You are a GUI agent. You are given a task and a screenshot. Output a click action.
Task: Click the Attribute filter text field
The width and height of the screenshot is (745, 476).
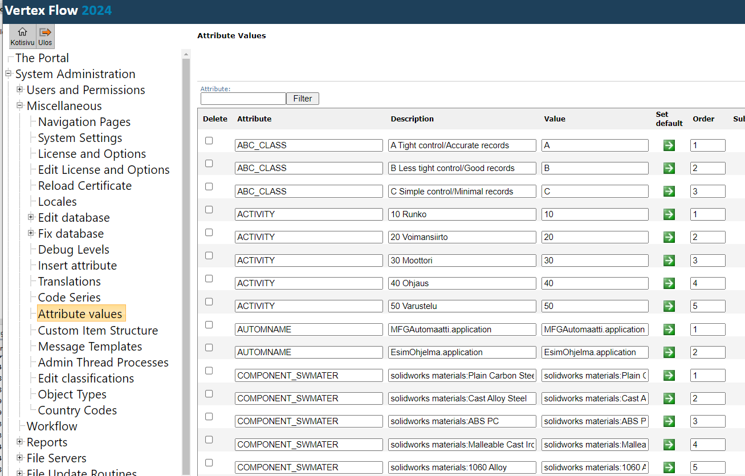243,99
